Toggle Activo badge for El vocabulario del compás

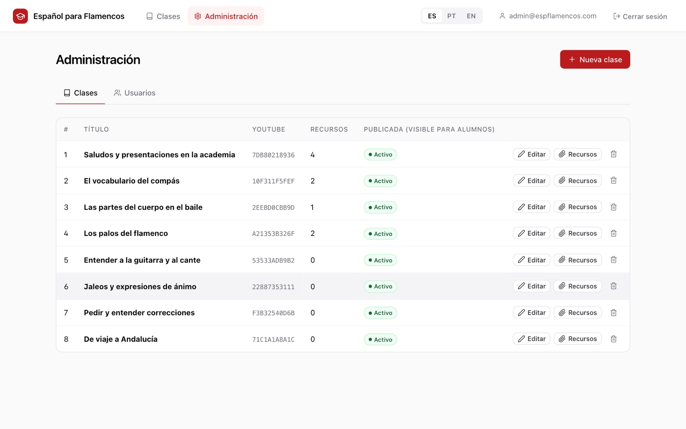[x=380, y=181]
